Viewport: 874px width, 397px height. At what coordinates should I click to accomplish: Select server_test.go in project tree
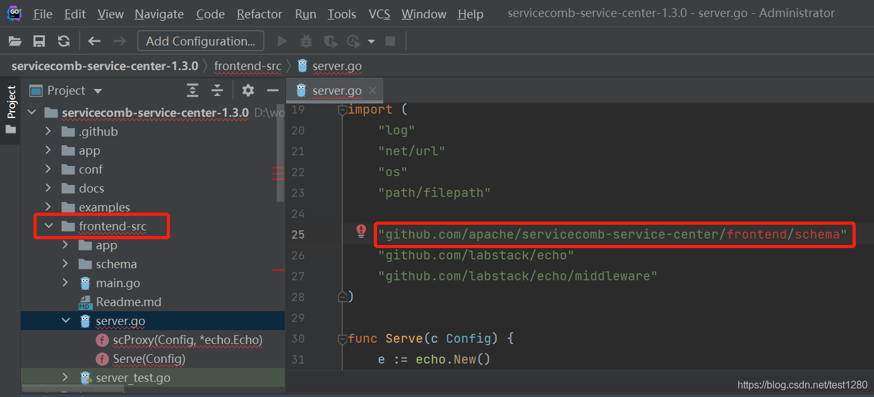pos(133,377)
